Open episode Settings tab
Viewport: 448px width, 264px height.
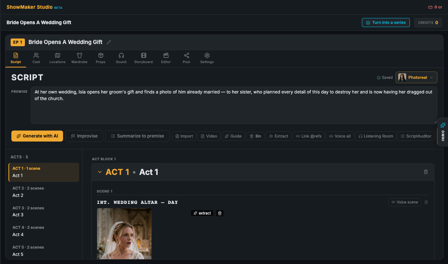tap(207, 58)
